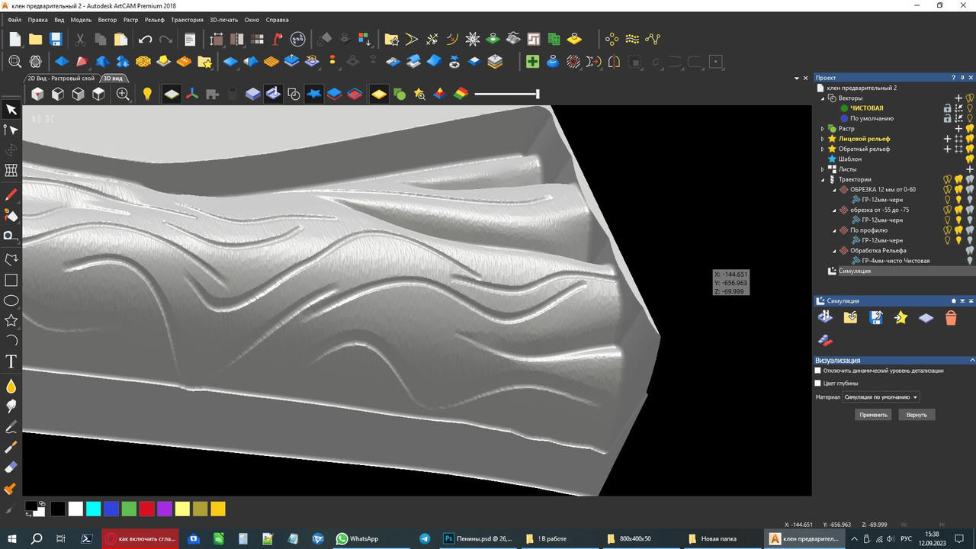Pick the cyan color swatch in palette
976x549 pixels.
(x=93, y=509)
